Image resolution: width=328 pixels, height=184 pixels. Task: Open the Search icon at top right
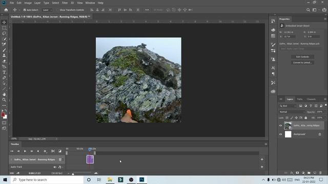pos(308,10)
